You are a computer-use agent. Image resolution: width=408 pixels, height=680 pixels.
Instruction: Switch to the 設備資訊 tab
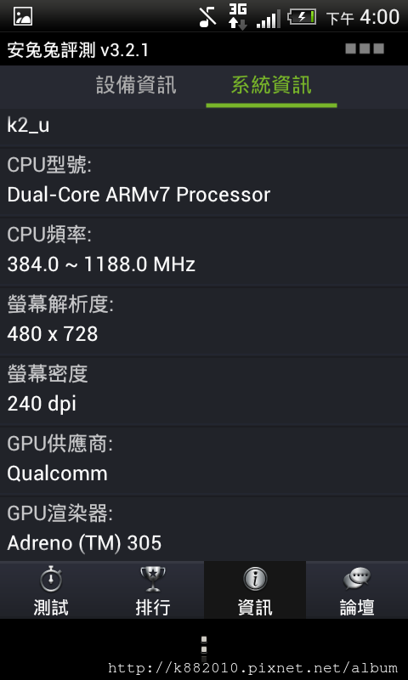pyautogui.click(x=136, y=85)
